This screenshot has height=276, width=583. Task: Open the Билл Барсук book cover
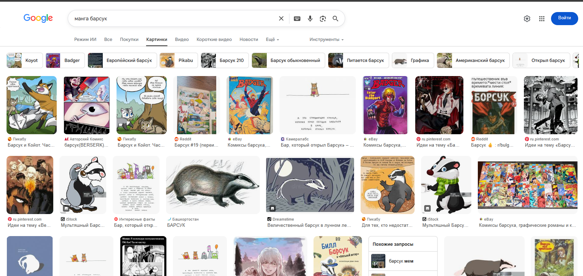point(338,256)
